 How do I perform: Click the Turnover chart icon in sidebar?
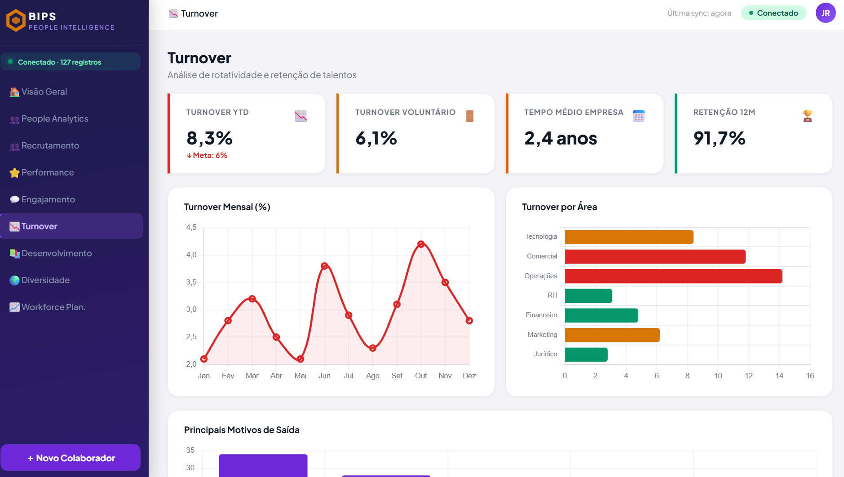(x=14, y=227)
